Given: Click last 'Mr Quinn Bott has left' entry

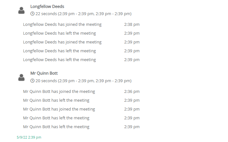Looking at the screenshot, I should (56, 127).
